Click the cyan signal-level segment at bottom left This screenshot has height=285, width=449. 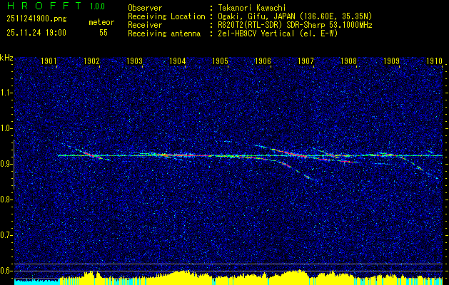[37, 281]
